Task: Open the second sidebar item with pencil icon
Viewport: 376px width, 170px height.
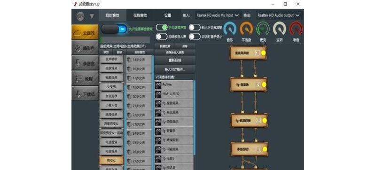Action: click(x=85, y=47)
